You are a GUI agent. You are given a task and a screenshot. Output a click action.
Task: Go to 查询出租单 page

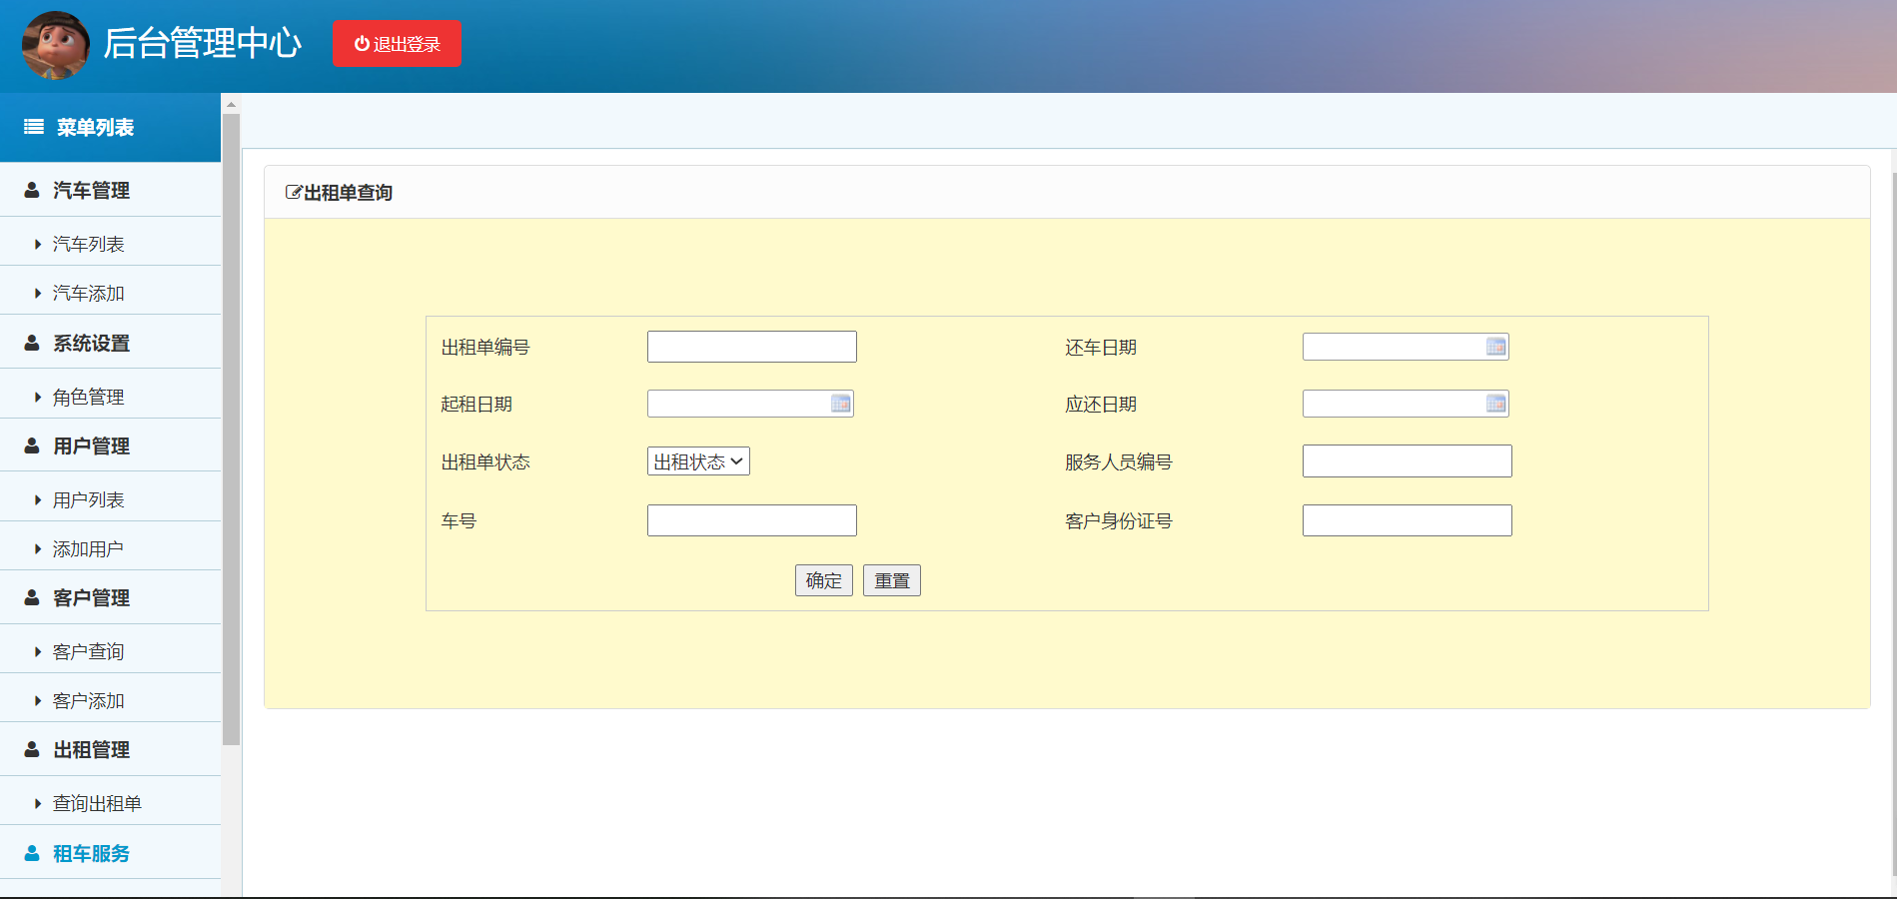(110, 803)
